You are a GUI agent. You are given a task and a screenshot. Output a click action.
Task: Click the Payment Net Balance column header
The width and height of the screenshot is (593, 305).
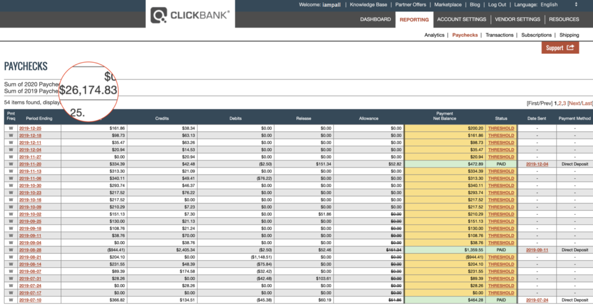[445, 116]
